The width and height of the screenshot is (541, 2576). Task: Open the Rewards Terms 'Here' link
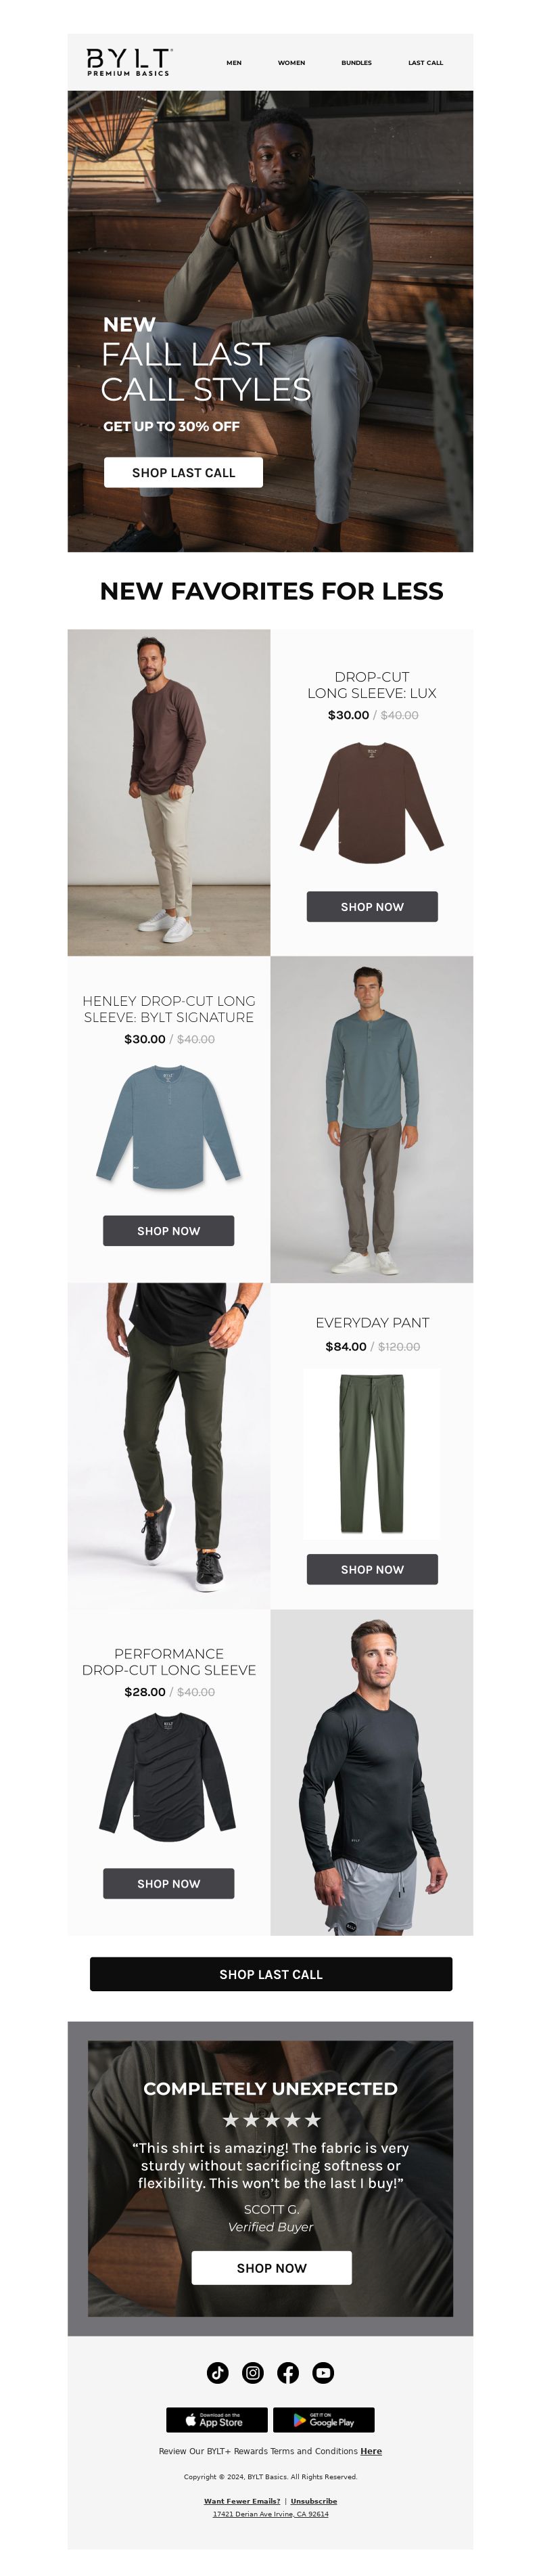click(371, 2450)
